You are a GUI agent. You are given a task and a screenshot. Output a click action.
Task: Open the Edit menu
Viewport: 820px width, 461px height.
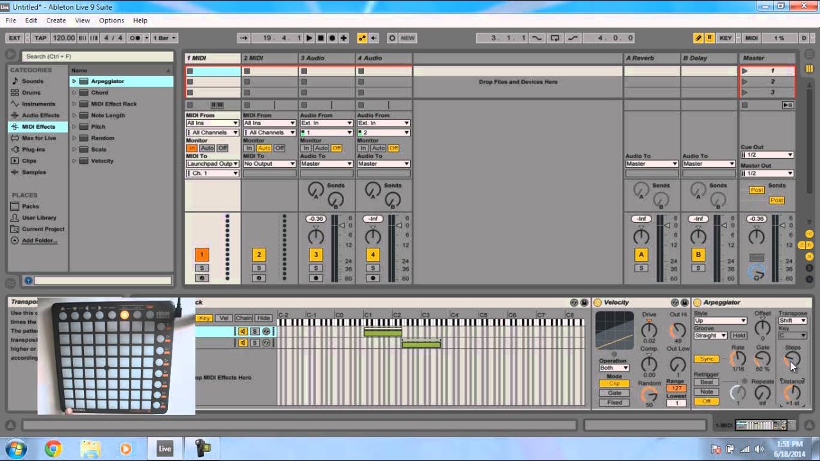coord(31,20)
